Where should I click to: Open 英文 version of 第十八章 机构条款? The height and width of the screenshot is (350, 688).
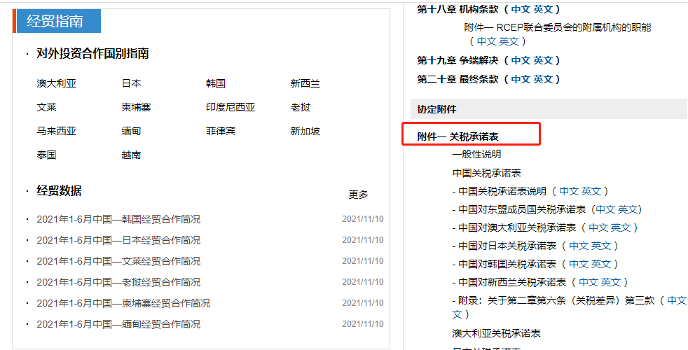[x=543, y=9]
